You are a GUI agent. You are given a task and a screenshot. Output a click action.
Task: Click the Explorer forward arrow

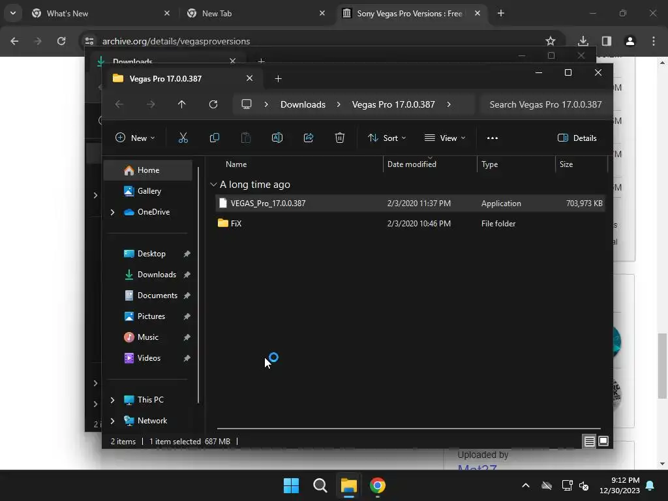[x=151, y=104]
